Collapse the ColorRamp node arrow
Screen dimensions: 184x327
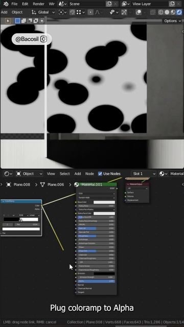[x=4, y=202]
